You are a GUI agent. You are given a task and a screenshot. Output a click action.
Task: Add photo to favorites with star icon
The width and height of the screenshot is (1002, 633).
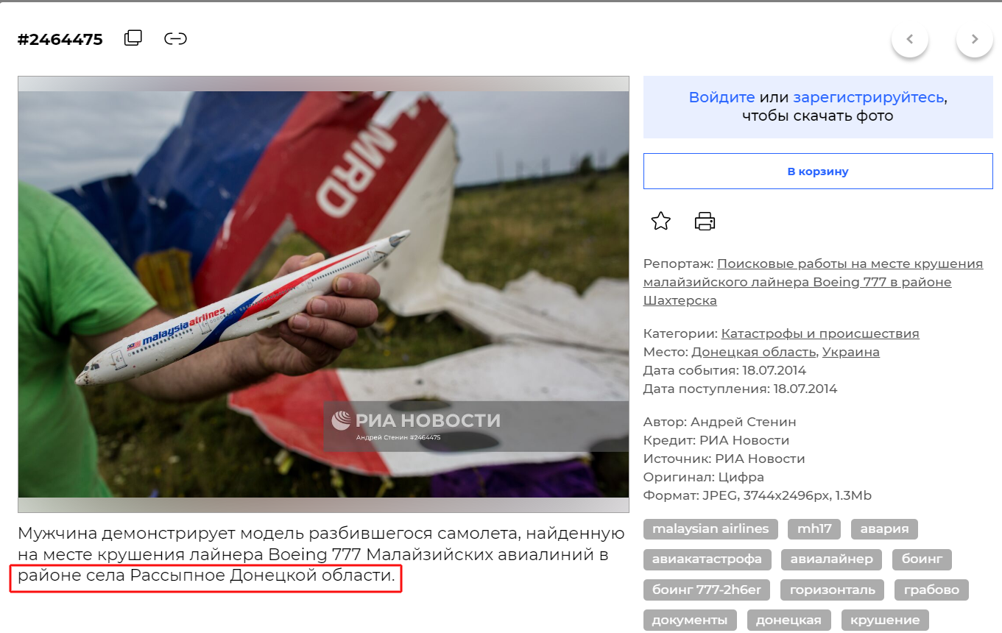[x=661, y=221]
